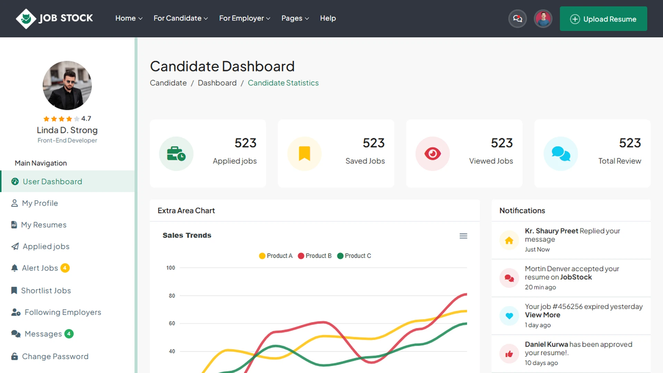The width and height of the screenshot is (663, 373).
Task: Click the Upload Resume button
Action: pyautogui.click(x=603, y=19)
